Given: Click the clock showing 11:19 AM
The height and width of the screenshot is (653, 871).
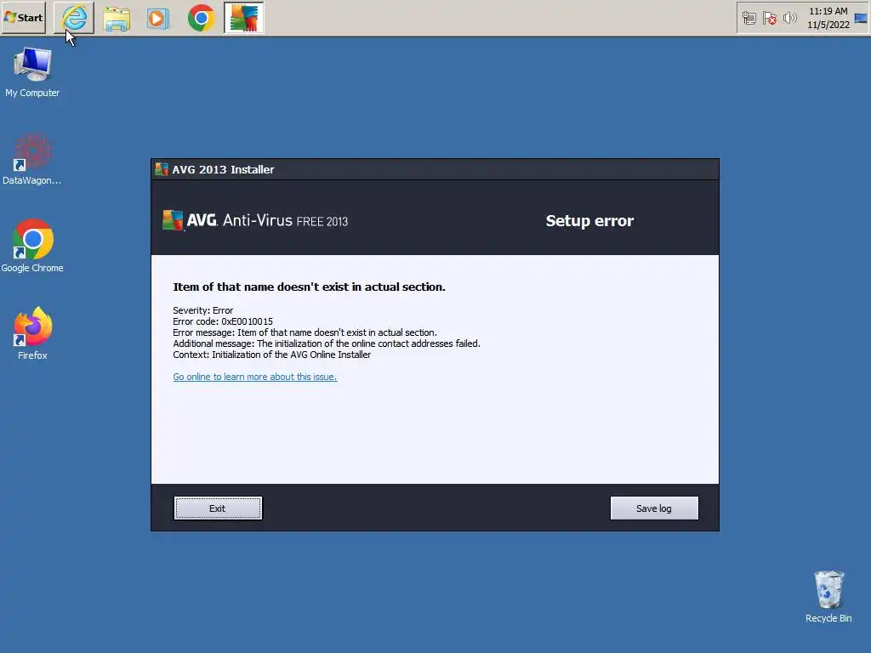Looking at the screenshot, I should click(828, 18).
